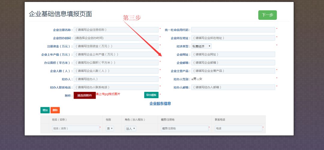This screenshot has height=150, width=324.
Task: Click the 统一社会信用代码 input field
Action: point(233,30)
